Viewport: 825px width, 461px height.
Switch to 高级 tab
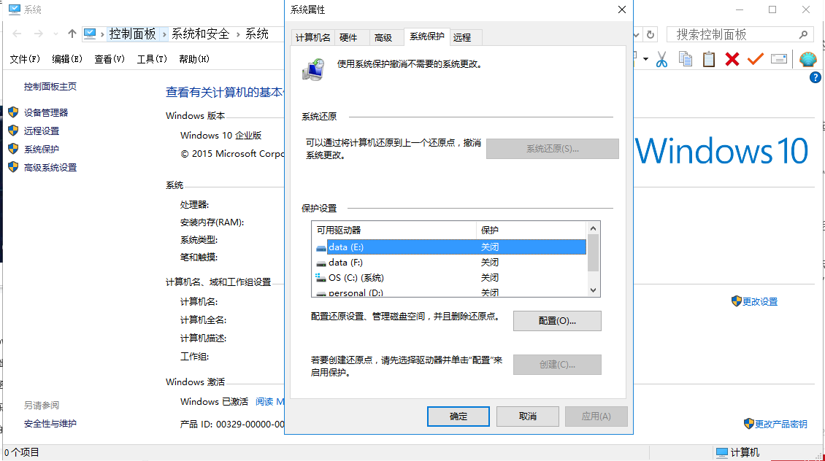(383, 37)
